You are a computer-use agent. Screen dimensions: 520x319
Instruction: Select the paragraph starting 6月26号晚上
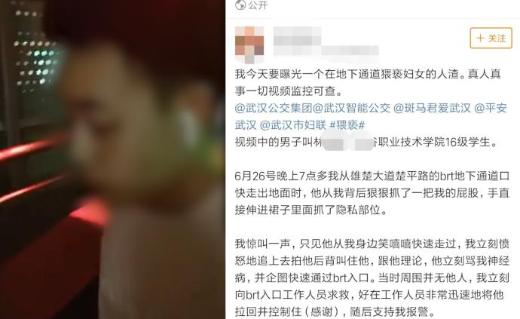(x=372, y=193)
